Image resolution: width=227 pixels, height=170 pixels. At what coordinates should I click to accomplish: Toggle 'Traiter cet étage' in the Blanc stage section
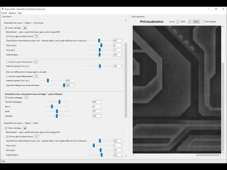coord(6,128)
